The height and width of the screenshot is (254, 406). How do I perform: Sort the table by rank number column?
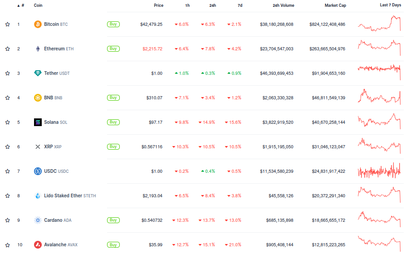click(x=21, y=5)
